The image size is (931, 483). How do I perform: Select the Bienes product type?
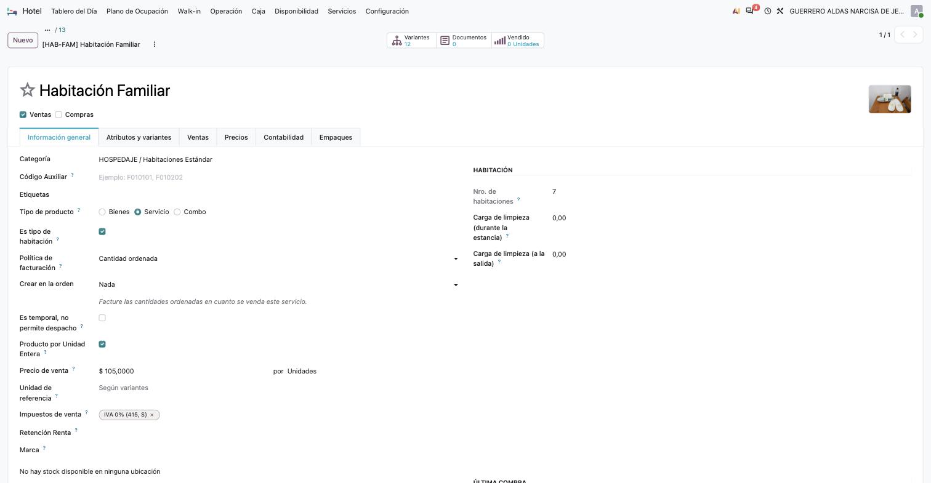(102, 212)
